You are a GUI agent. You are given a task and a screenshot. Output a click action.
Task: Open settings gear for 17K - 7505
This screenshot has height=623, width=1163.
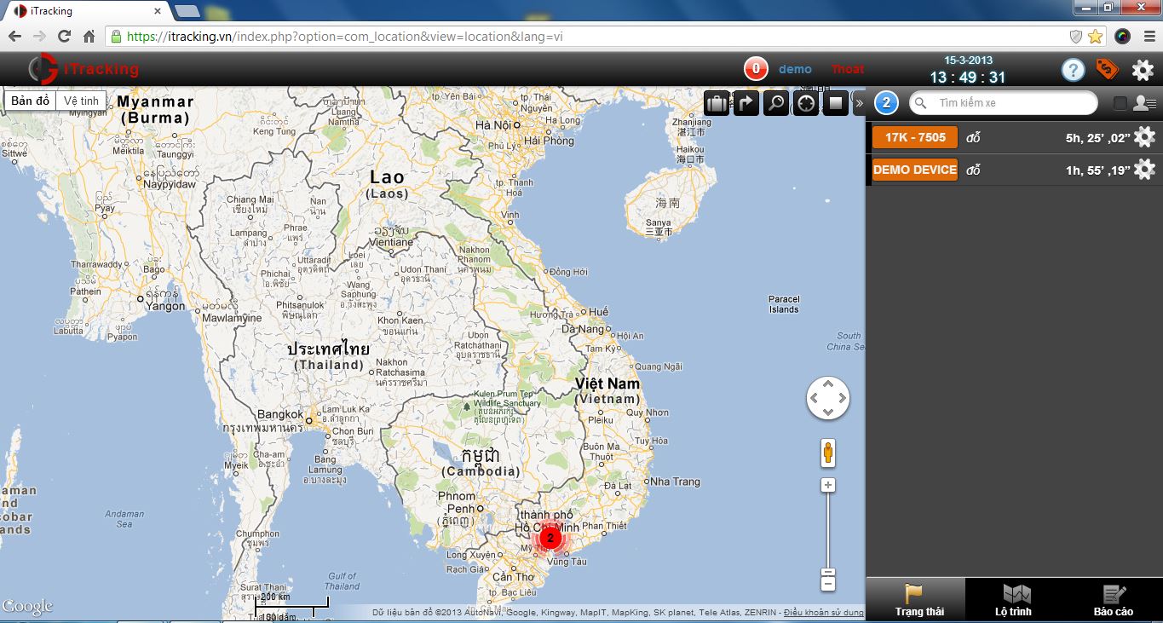coord(1144,137)
